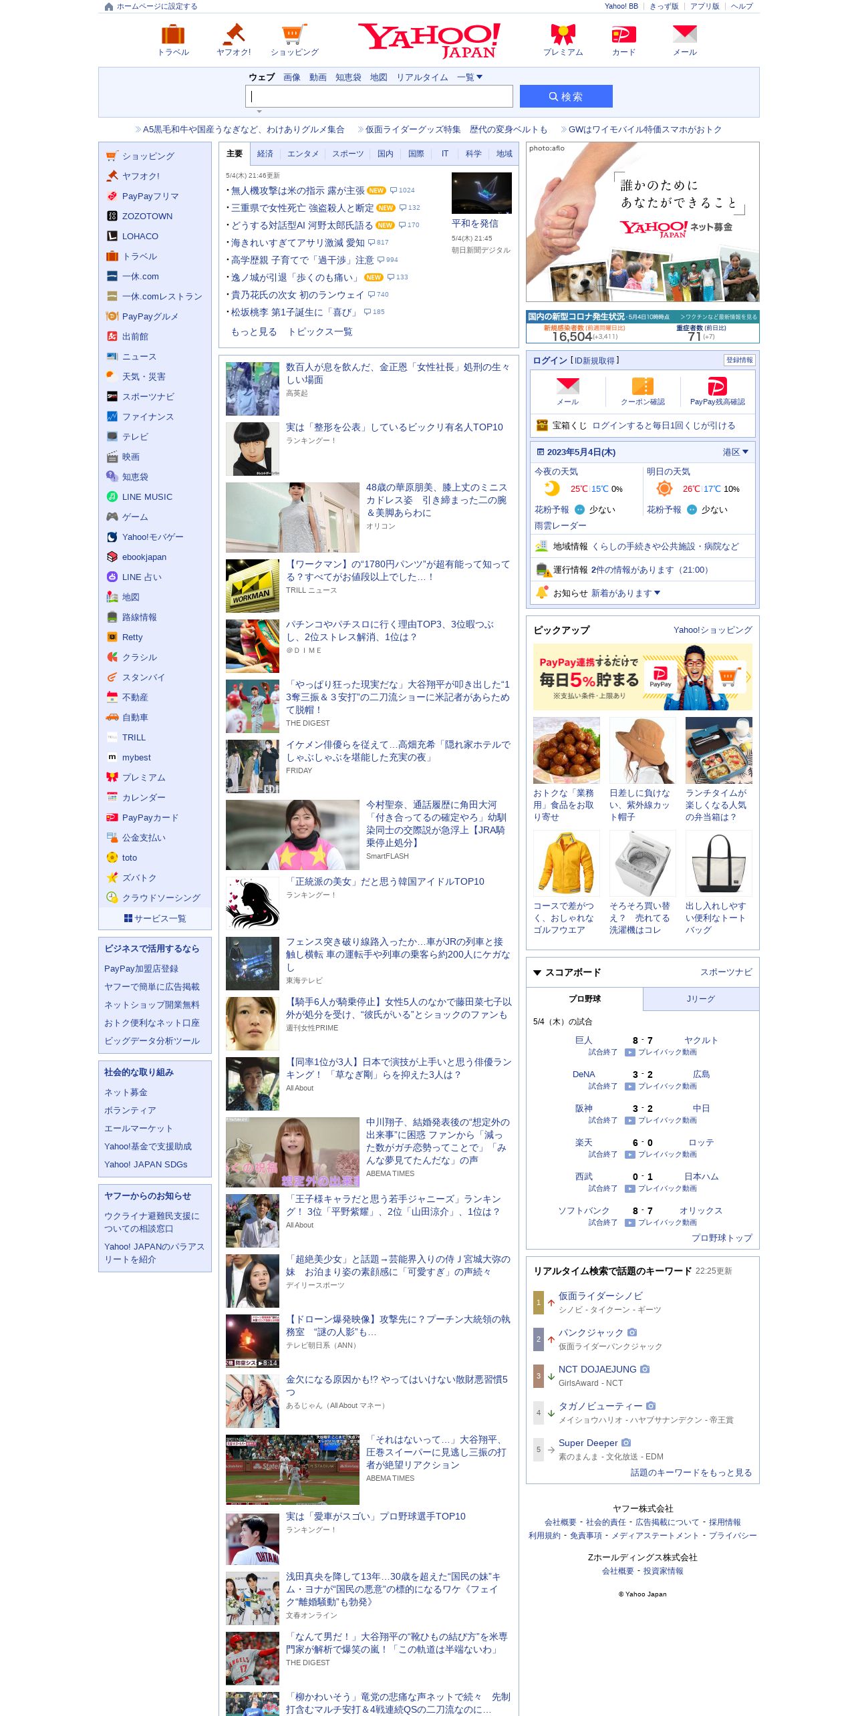This screenshot has width=858, height=1716.
Task: Open the 一覧 search category dropdown
Action: coord(470,78)
